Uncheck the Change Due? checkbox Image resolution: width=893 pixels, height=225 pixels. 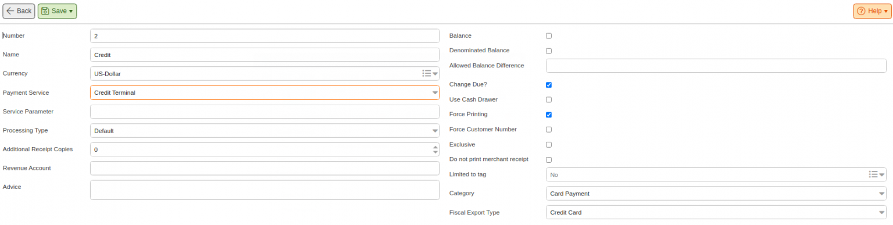pyautogui.click(x=549, y=85)
